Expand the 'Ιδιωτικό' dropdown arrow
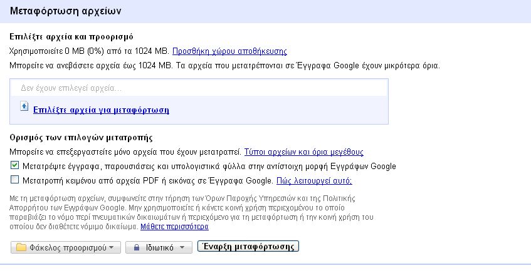This screenshot has width=531, height=273. (182, 247)
